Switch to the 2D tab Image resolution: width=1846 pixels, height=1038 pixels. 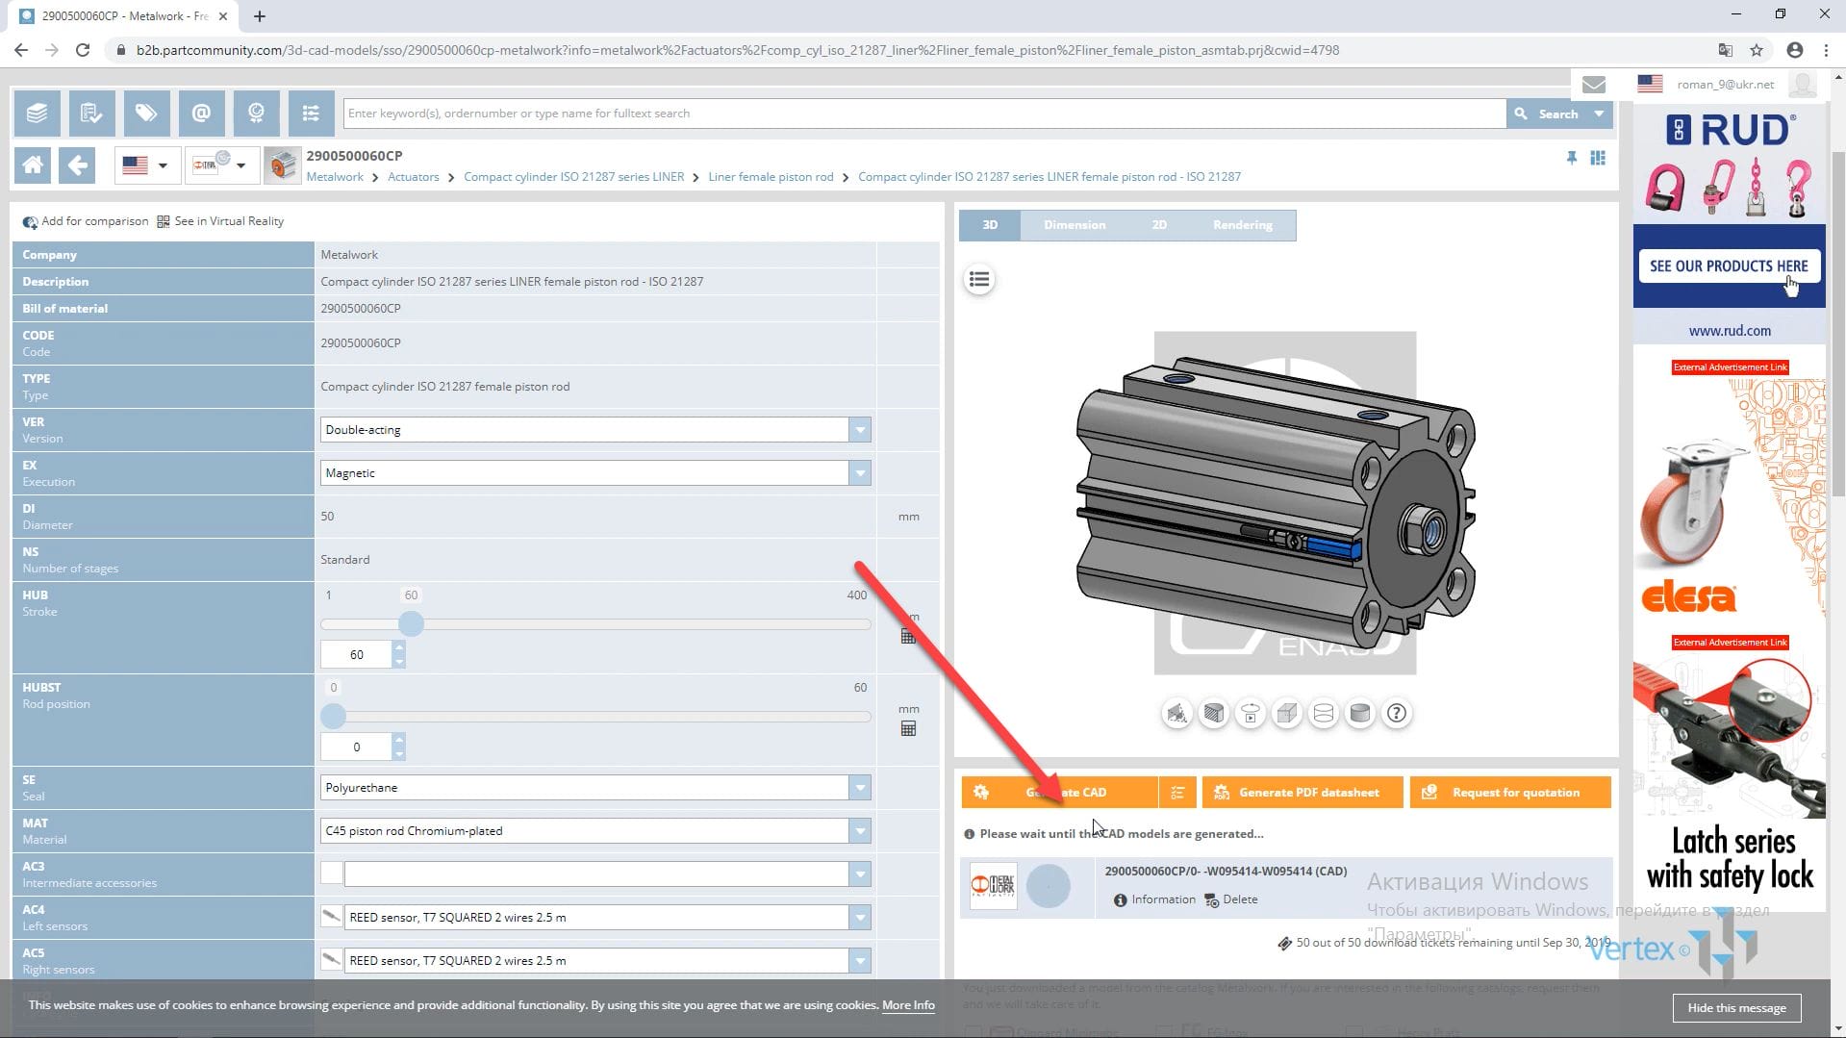1159,225
